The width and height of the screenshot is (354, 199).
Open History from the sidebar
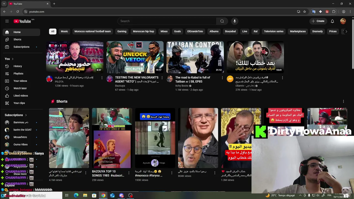[21, 66]
